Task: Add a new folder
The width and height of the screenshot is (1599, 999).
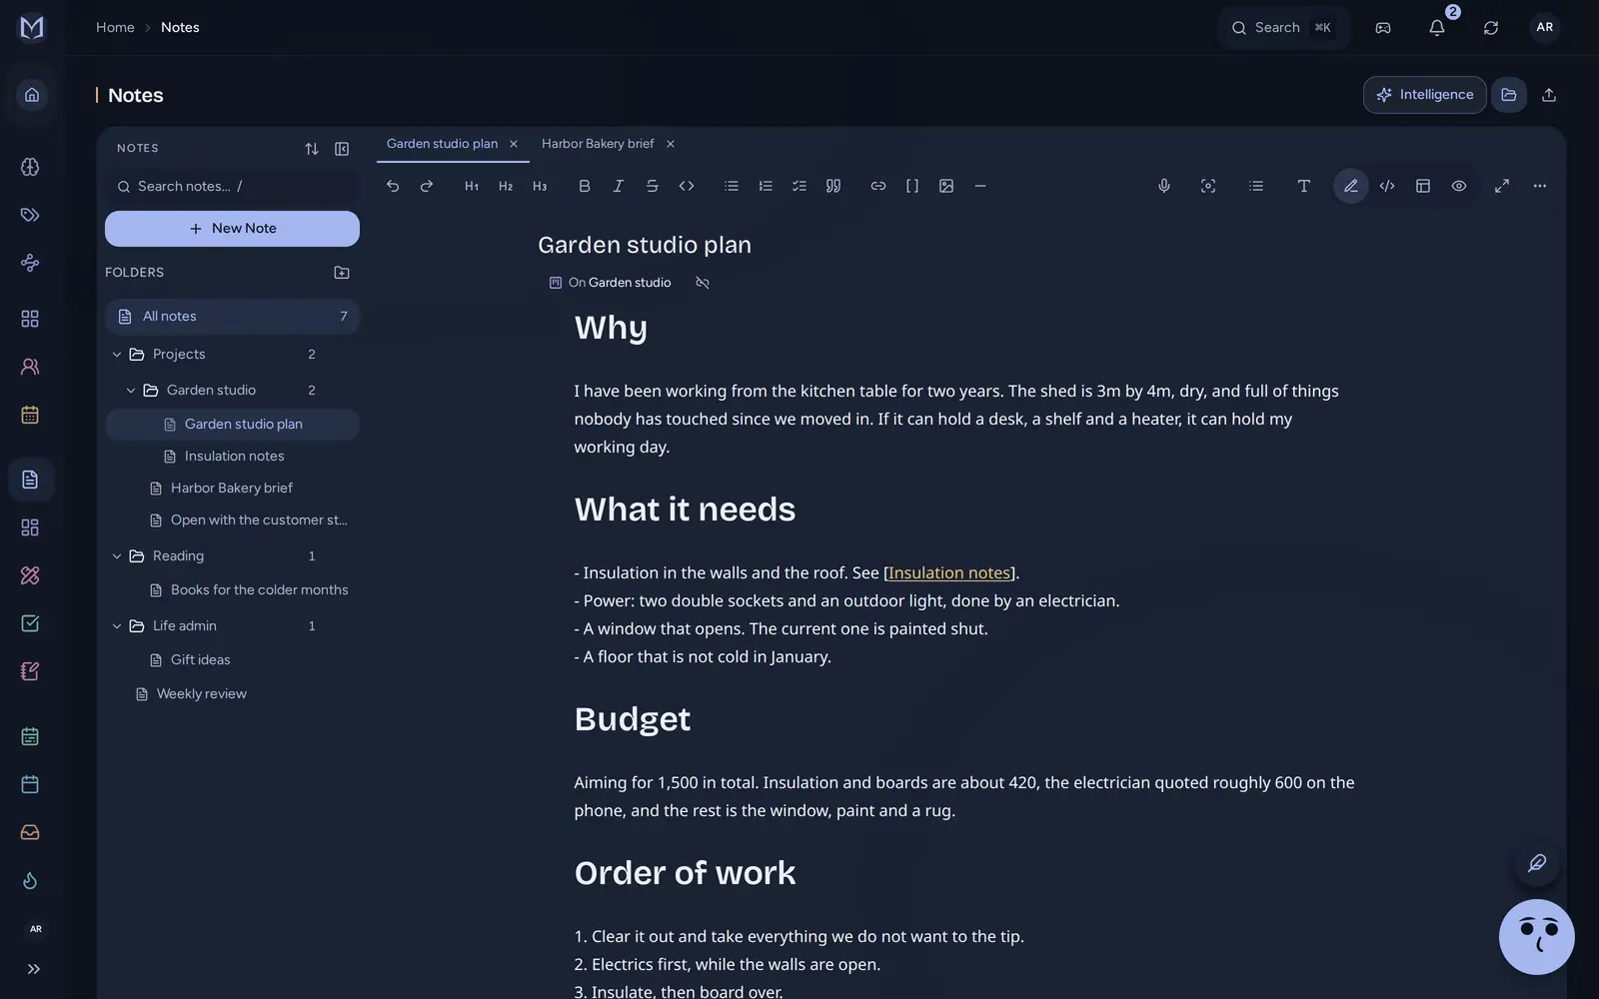Action: point(342,273)
